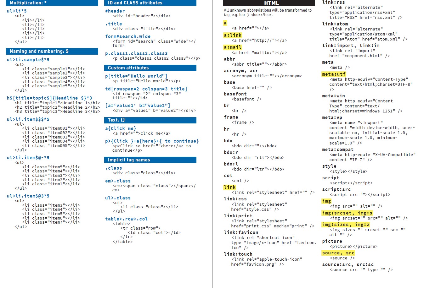Click the 'ID and CLASS attributes' header
The width and height of the screenshot is (424, 288).
150,3
